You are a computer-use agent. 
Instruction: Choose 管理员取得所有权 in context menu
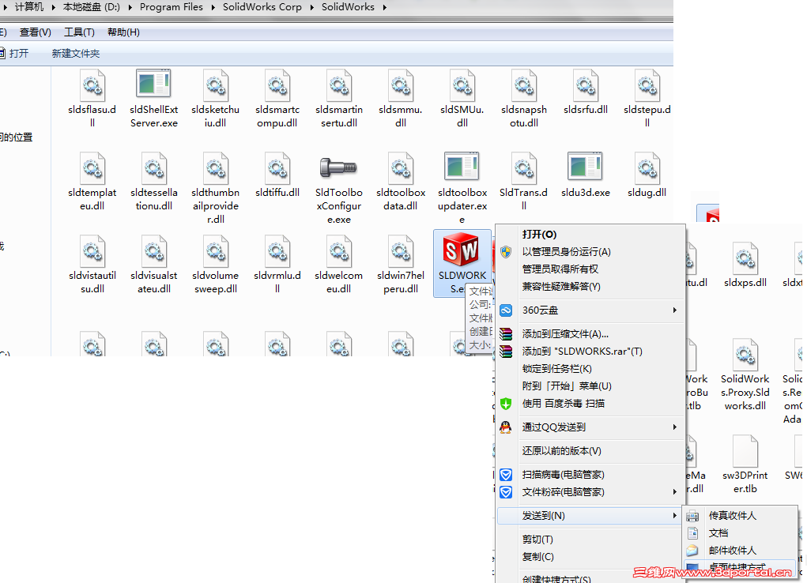[x=590, y=269]
